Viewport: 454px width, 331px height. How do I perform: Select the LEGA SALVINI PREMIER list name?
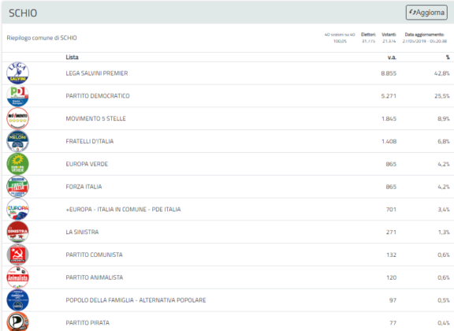[x=97, y=73]
